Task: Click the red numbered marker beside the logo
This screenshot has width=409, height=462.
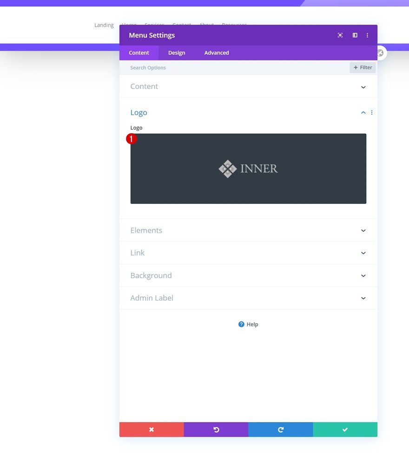Action: point(132,138)
